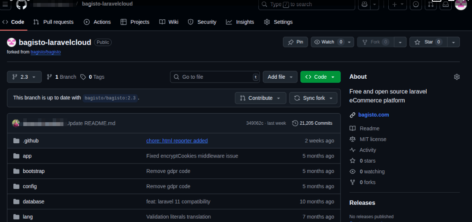Open the config folder
472x222 pixels.
click(30, 186)
